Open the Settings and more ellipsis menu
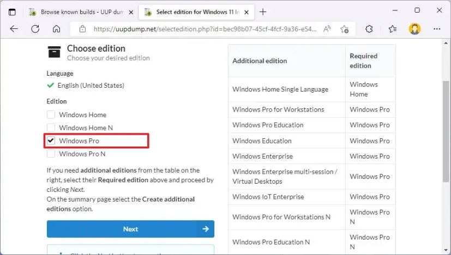 [x=437, y=29]
